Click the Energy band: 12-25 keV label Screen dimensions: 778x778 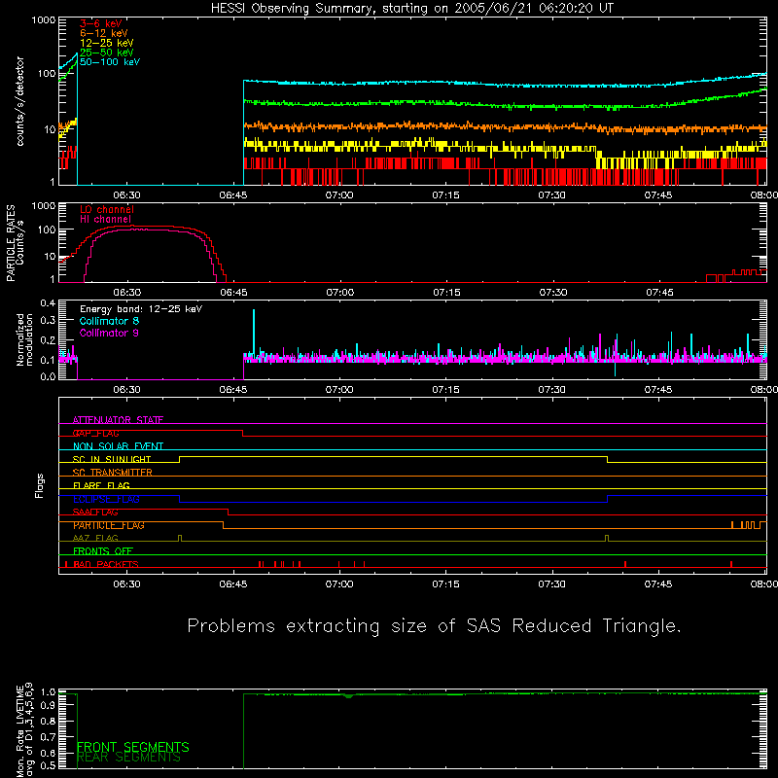[x=141, y=309]
